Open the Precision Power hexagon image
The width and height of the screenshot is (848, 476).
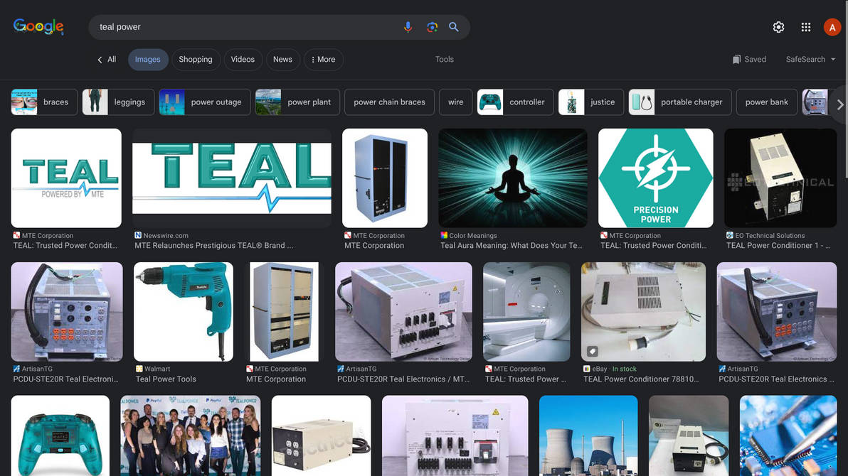pyautogui.click(x=655, y=178)
